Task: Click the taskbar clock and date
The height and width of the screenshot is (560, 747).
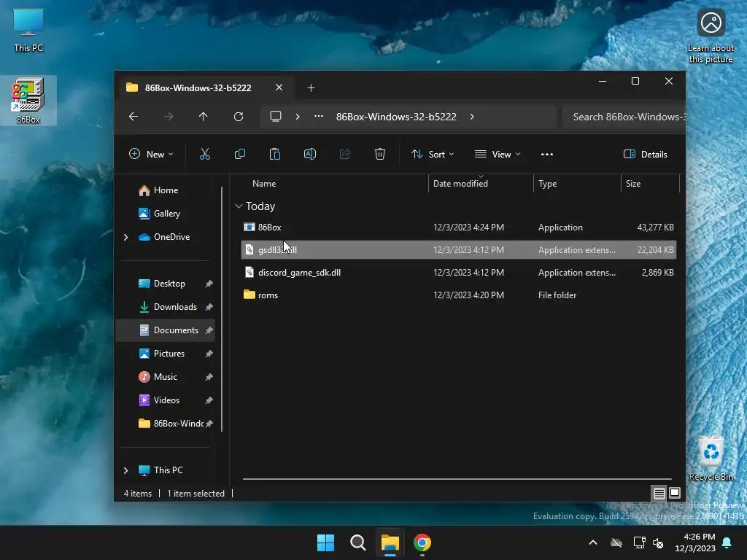Action: (x=695, y=542)
